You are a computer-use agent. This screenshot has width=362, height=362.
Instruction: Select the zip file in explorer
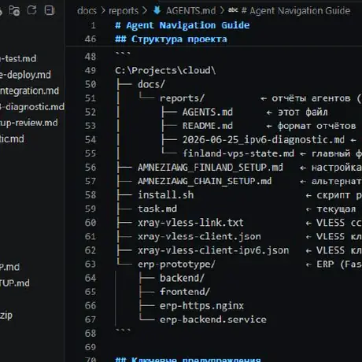point(6,316)
